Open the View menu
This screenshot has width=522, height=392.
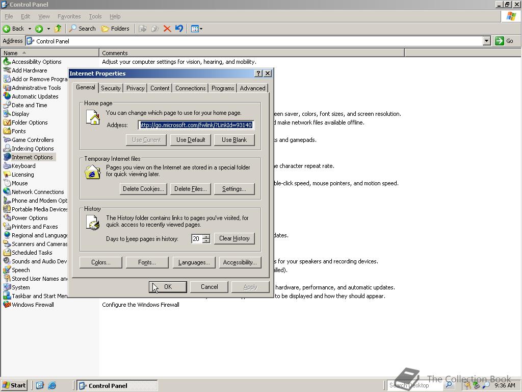[x=44, y=16]
